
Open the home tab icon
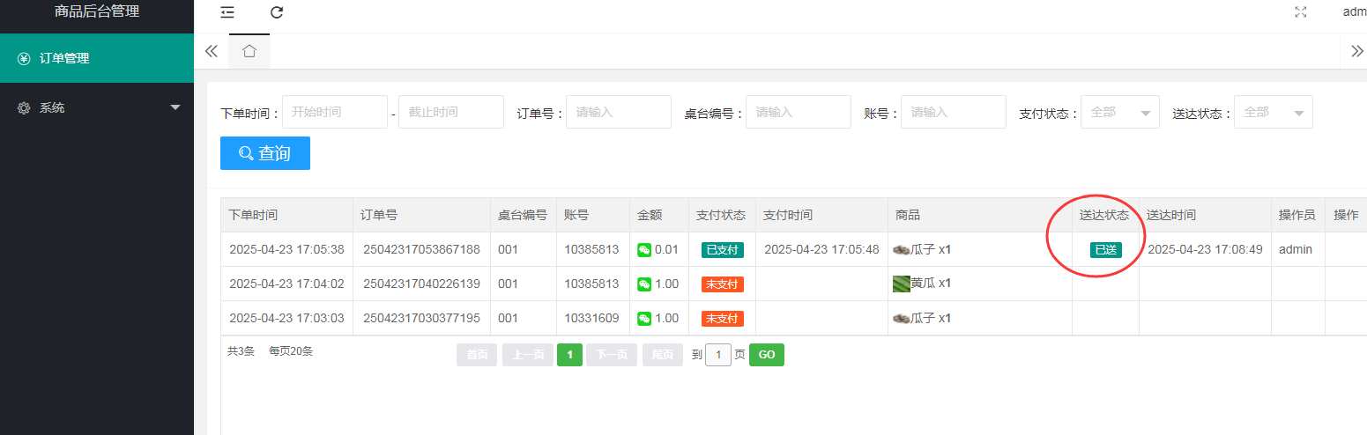click(x=249, y=51)
